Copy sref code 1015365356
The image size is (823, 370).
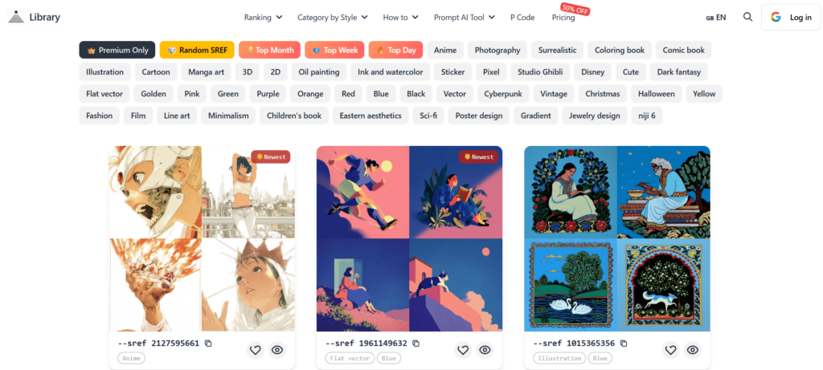(624, 344)
